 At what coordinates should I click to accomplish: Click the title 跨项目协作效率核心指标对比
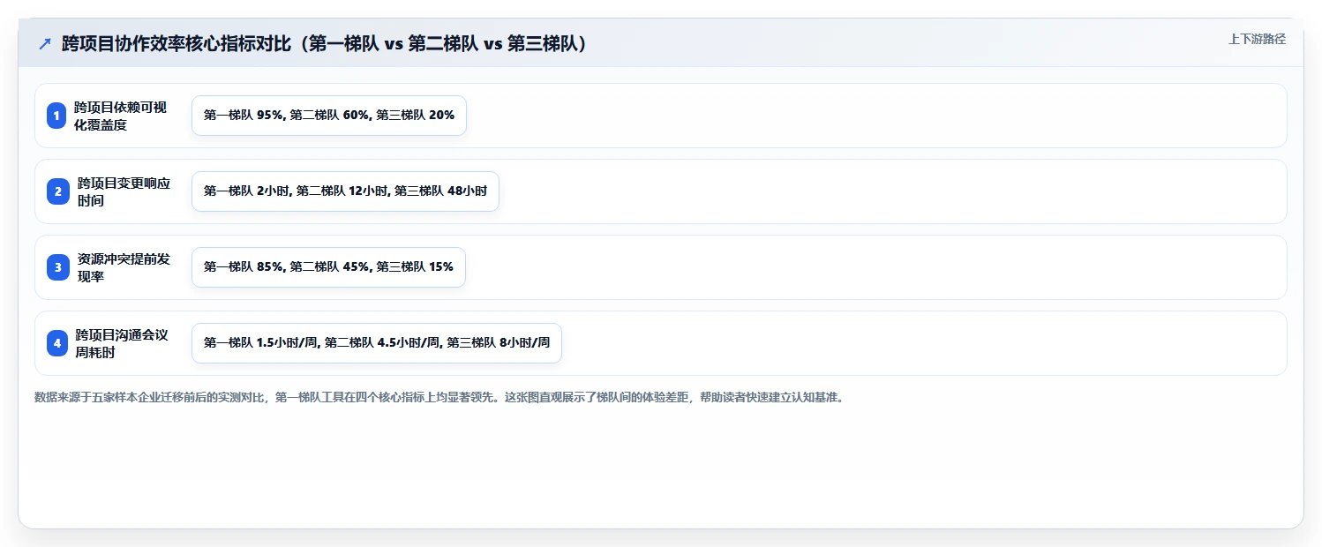(325, 44)
